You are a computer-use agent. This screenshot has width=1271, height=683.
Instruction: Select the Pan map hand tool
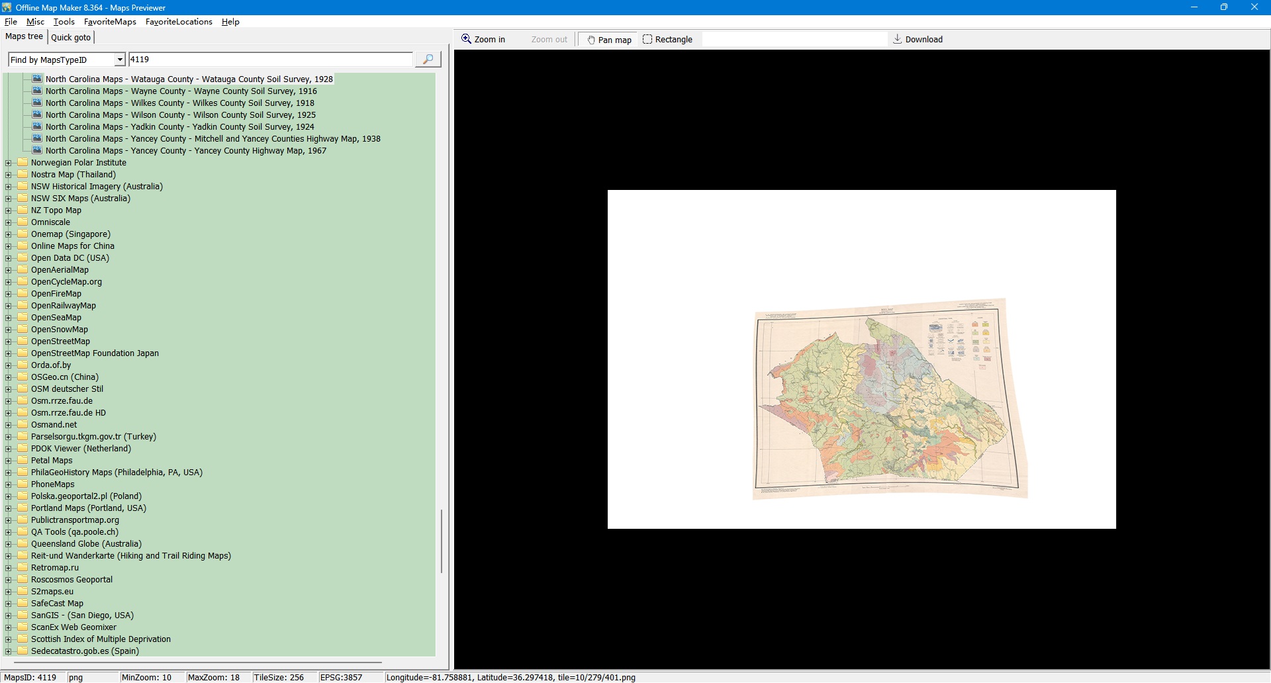tap(608, 40)
